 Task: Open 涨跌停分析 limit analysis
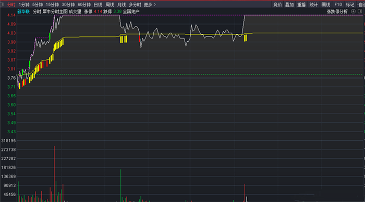pyautogui.click(x=337, y=11)
